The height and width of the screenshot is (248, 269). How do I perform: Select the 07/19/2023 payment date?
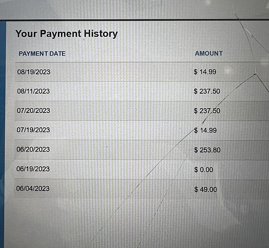pyautogui.click(x=33, y=130)
